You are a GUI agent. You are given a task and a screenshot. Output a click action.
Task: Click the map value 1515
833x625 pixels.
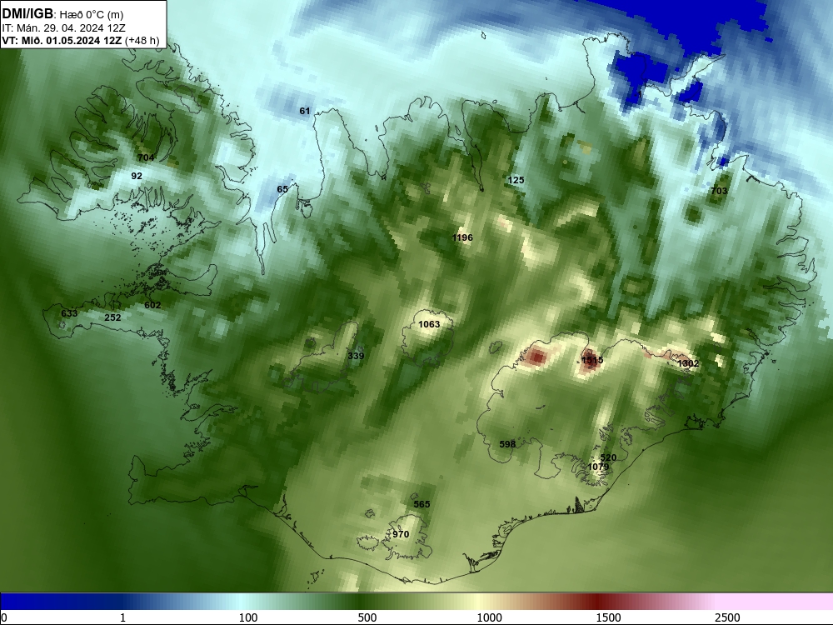pos(592,360)
